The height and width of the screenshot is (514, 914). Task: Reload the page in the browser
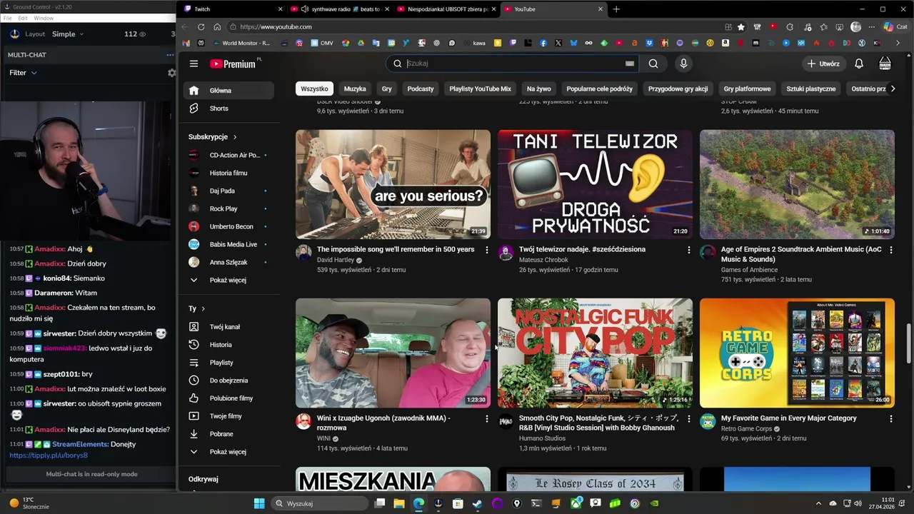pyautogui.click(x=201, y=27)
